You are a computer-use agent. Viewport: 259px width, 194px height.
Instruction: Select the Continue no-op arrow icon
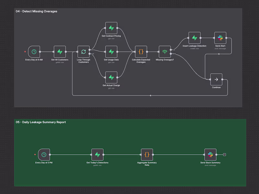click(x=216, y=79)
